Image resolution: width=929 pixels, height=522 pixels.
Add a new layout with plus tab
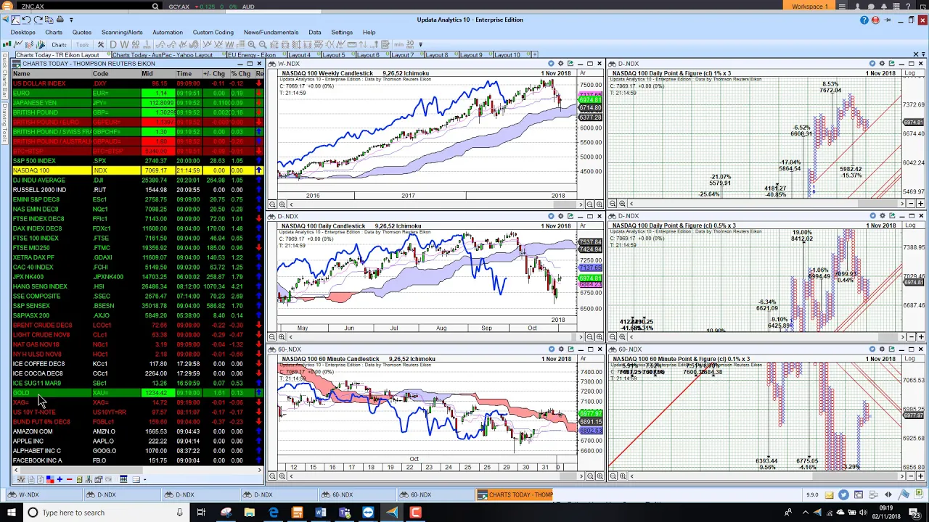tap(535, 54)
